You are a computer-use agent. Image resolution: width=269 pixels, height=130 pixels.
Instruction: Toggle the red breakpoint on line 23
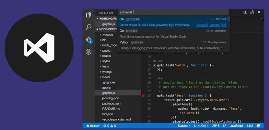[143, 96]
